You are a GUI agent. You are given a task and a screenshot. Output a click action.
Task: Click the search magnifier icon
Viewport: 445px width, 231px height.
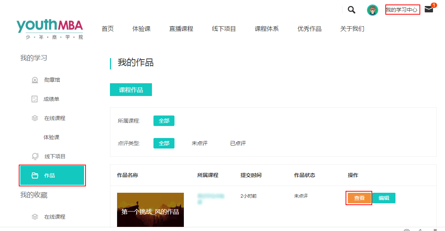pos(351,10)
